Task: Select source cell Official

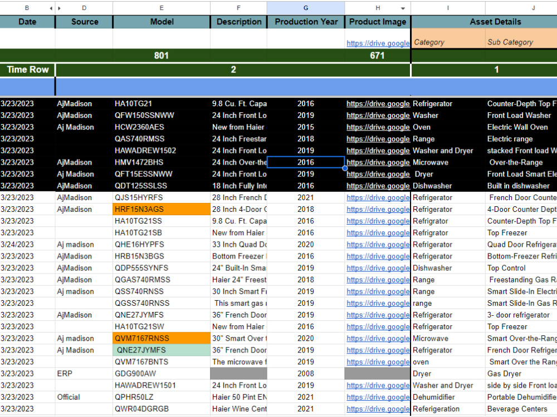Action: point(84,397)
